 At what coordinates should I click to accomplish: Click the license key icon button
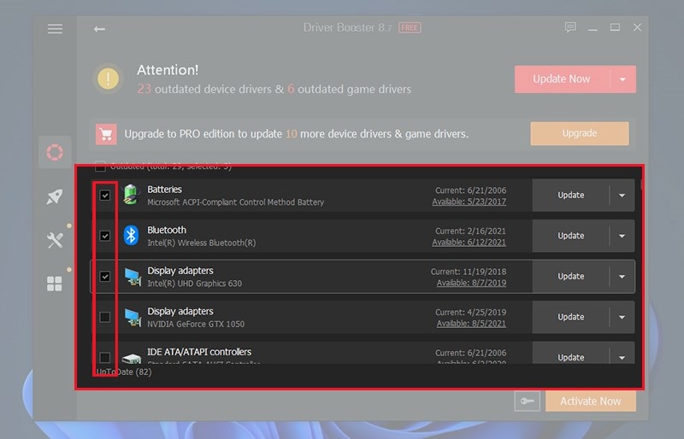point(527,401)
